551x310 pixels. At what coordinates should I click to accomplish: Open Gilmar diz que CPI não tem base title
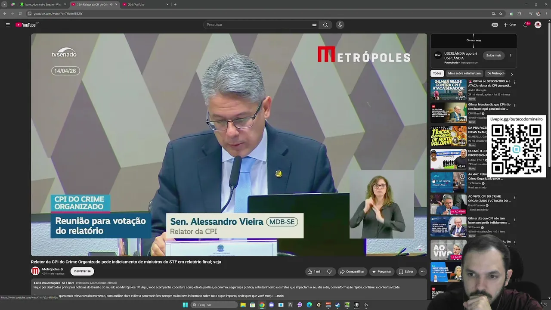489,220
